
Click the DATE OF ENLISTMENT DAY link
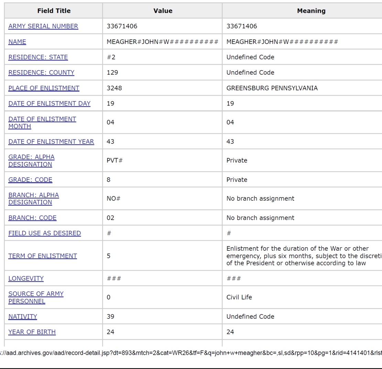(x=50, y=103)
